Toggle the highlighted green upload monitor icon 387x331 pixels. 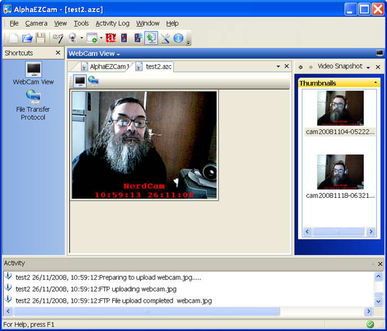click(x=151, y=38)
